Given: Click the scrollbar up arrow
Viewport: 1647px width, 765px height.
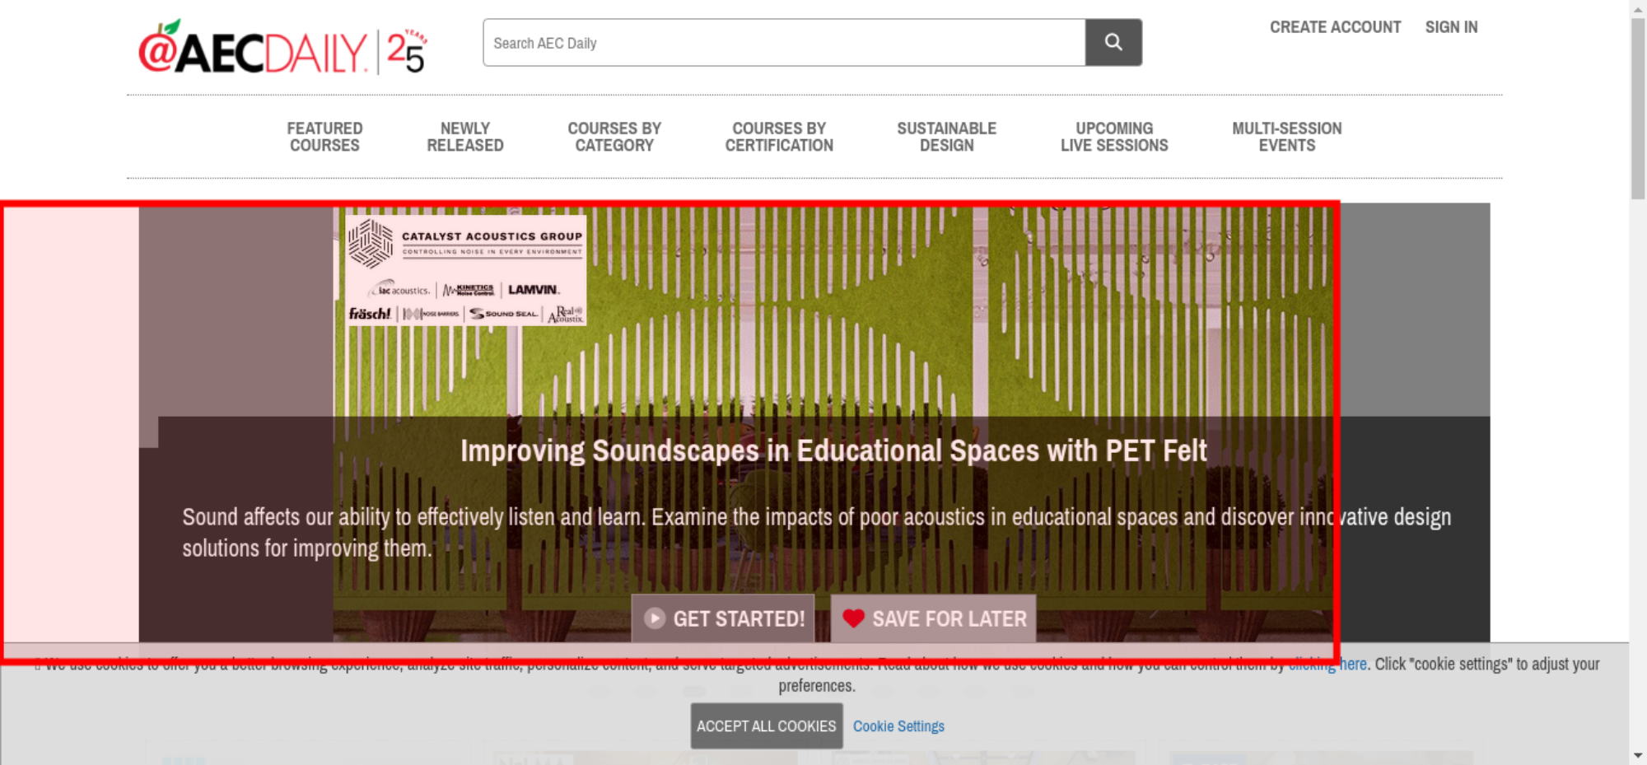Looking at the screenshot, I should click(1638, 8).
